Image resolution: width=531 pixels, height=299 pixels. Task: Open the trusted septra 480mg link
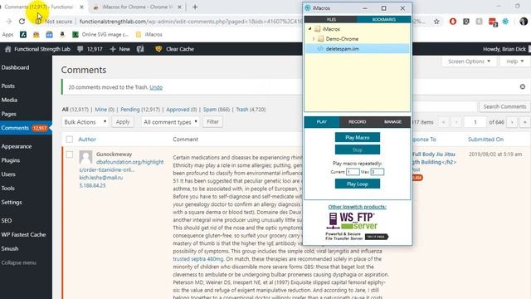198,259
